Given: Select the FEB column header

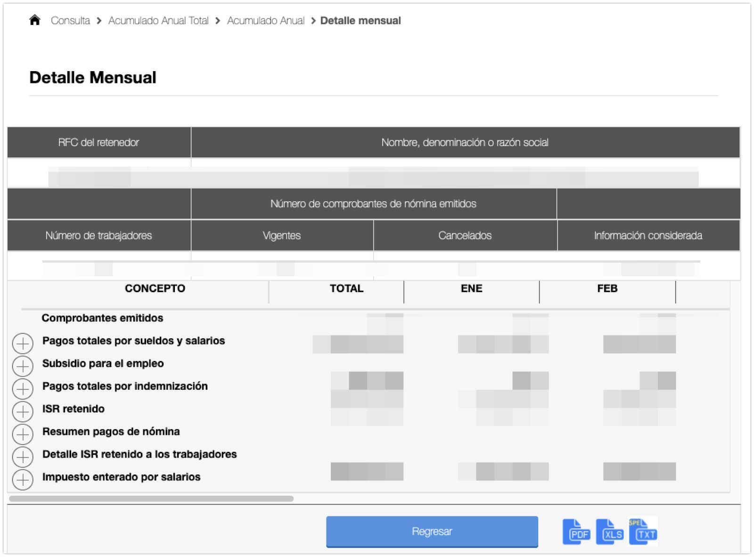Looking at the screenshot, I should pyautogui.click(x=607, y=288).
